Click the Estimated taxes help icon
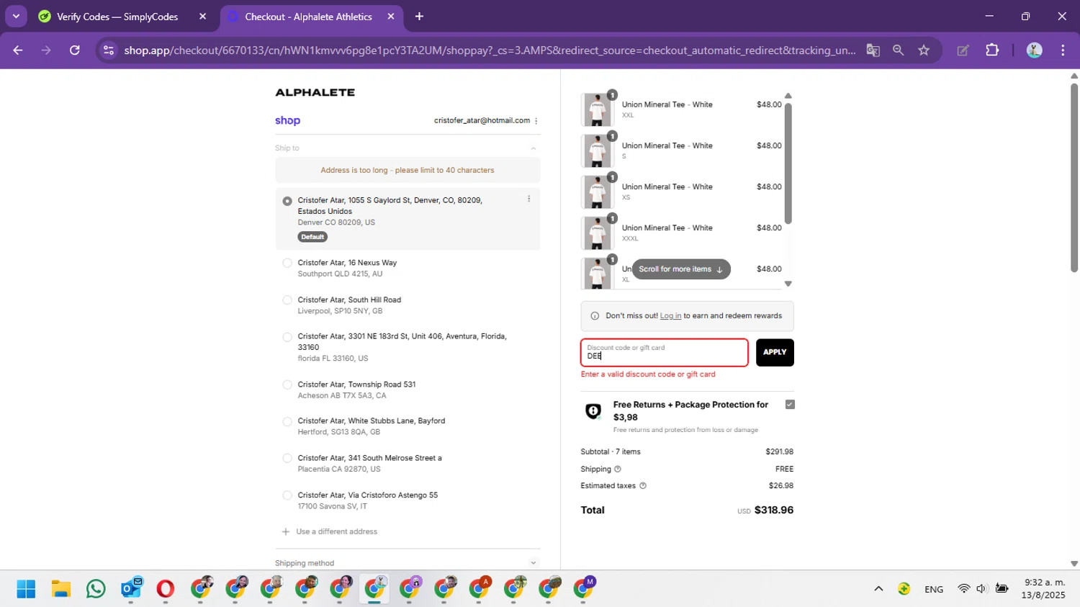Image resolution: width=1080 pixels, height=607 pixels. tap(643, 486)
